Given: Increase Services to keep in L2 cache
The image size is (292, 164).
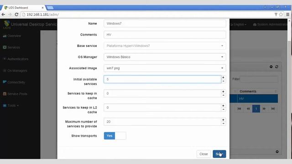Looking at the screenshot, I should 224,106.
